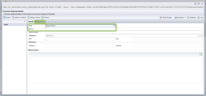The height and width of the screenshot is (96, 206).
Task: Expand the Observações editor to fullscreen
Action: coord(201,54)
